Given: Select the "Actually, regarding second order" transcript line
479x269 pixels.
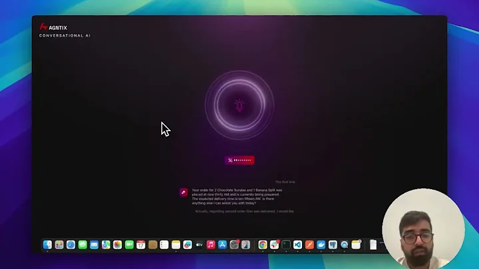Looking at the screenshot, I should pos(244,211).
